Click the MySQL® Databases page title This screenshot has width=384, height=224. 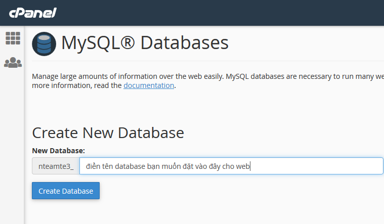coord(145,43)
